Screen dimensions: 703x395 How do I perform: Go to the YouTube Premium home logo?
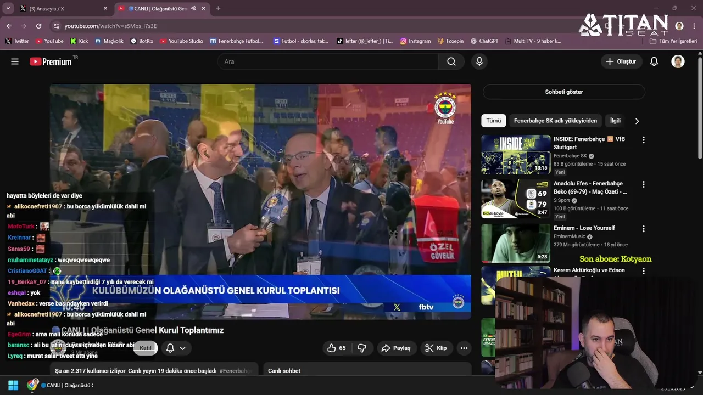(x=51, y=61)
